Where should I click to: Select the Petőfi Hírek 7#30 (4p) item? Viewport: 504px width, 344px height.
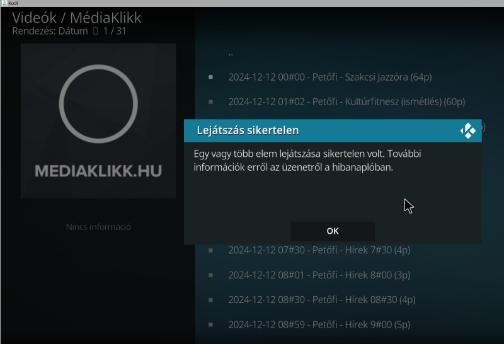[319, 250]
